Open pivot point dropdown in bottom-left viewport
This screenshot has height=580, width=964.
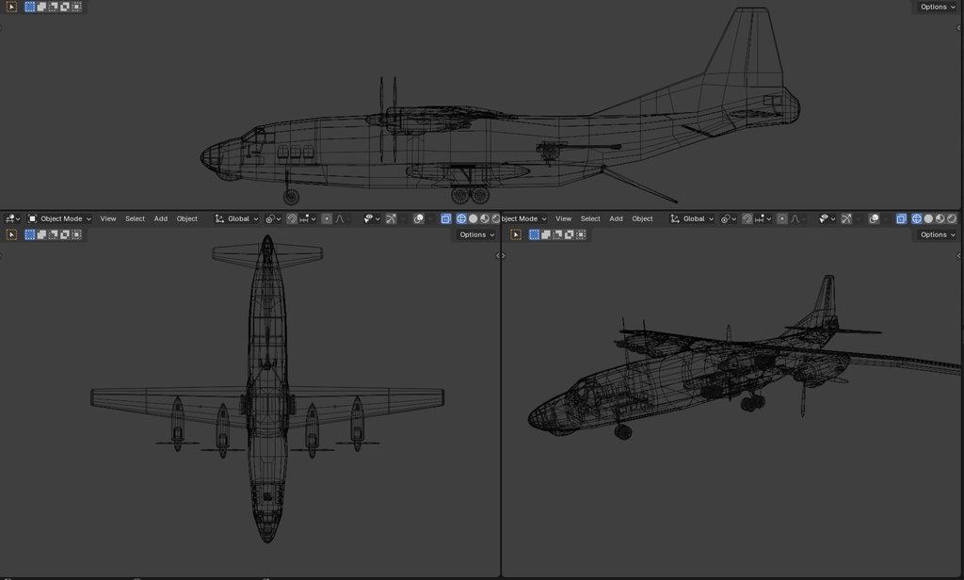click(x=273, y=218)
